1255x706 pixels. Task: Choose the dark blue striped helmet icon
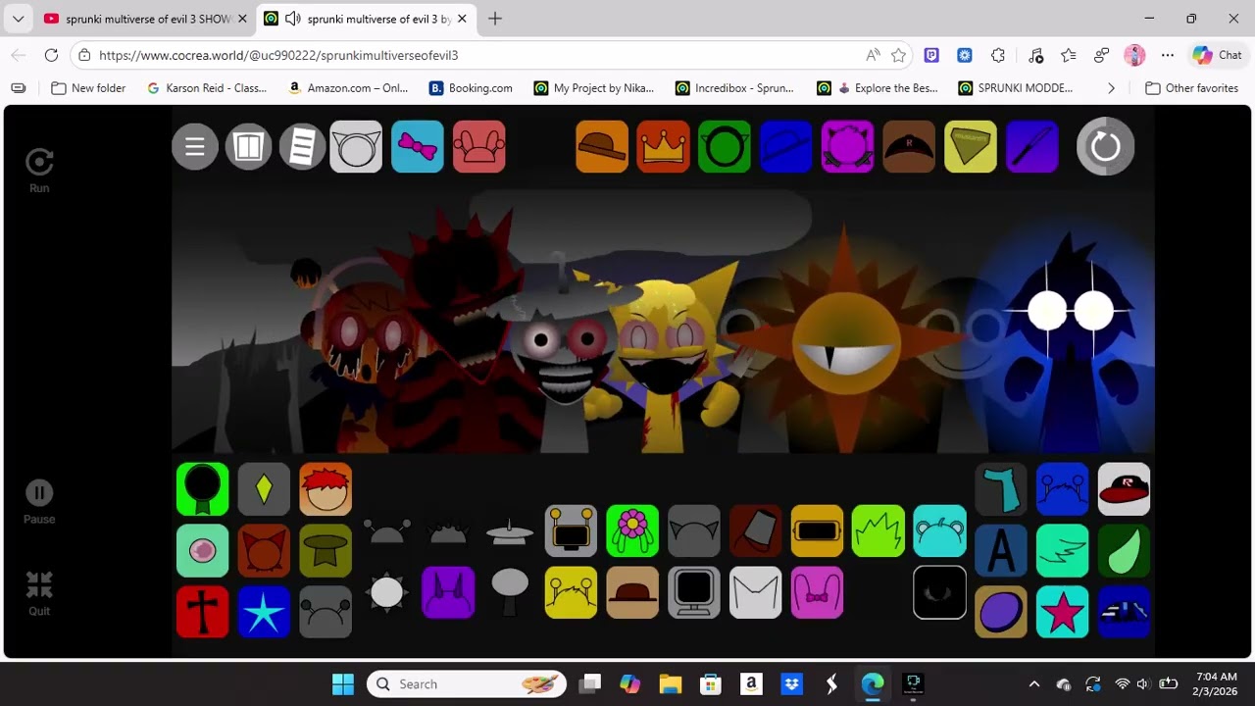point(1124,612)
